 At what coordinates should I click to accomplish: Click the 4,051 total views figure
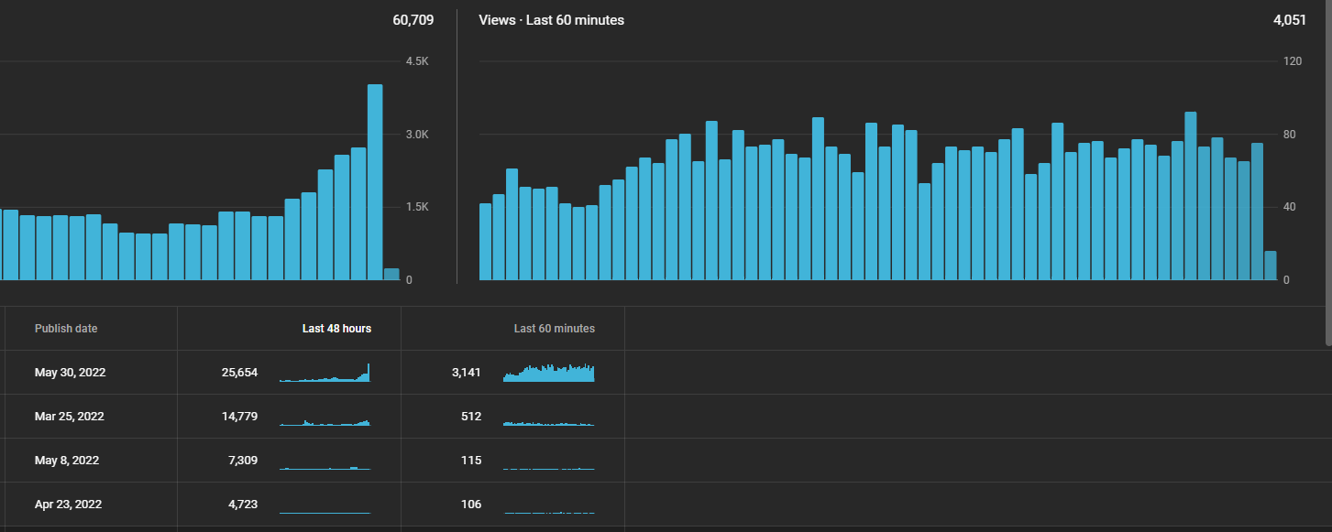point(1290,20)
